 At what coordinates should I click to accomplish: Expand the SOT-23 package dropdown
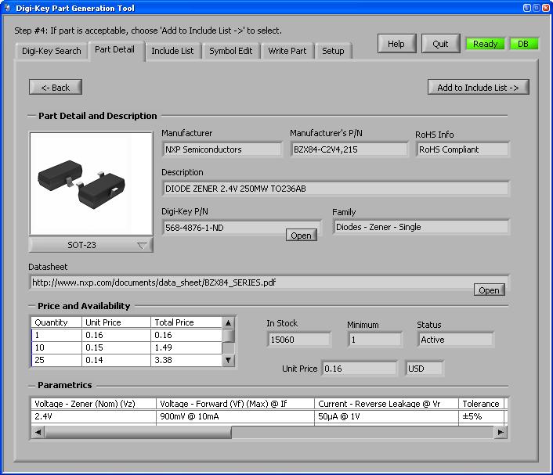pos(91,245)
